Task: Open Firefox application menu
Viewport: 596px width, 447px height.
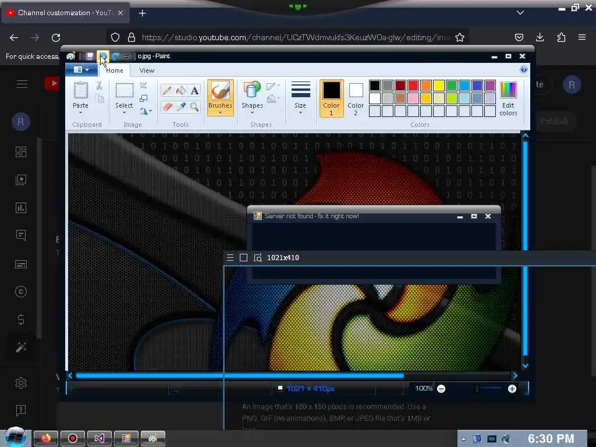Action: [582, 37]
